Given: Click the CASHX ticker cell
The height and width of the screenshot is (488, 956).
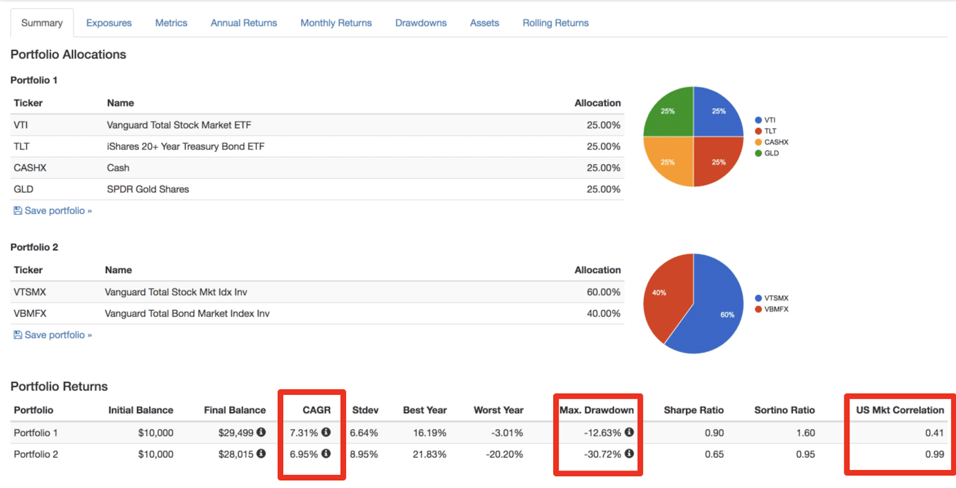Looking at the screenshot, I should pos(30,168).
